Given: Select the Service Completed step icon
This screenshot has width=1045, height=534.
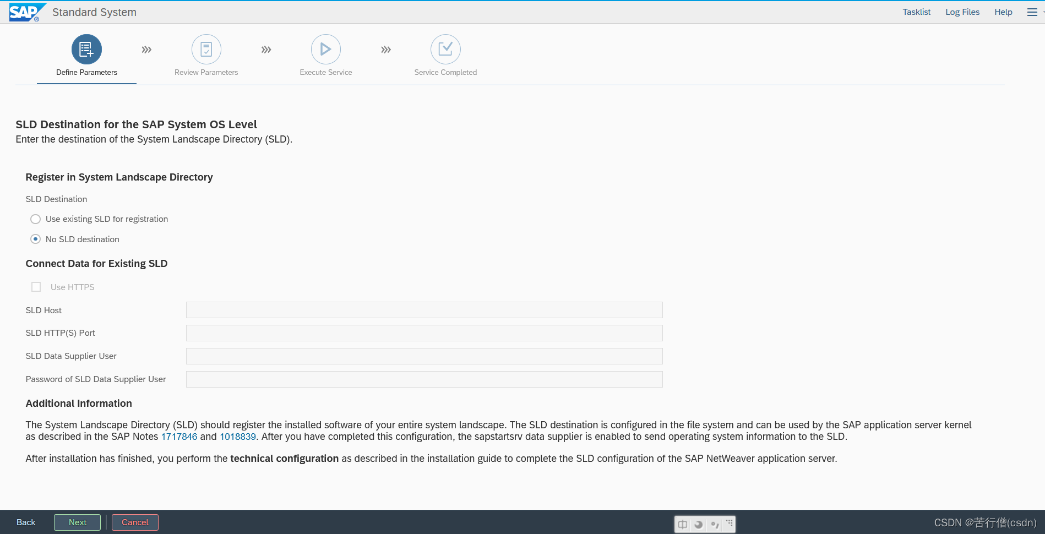Looking at the screenshot, I should [445, 50].
